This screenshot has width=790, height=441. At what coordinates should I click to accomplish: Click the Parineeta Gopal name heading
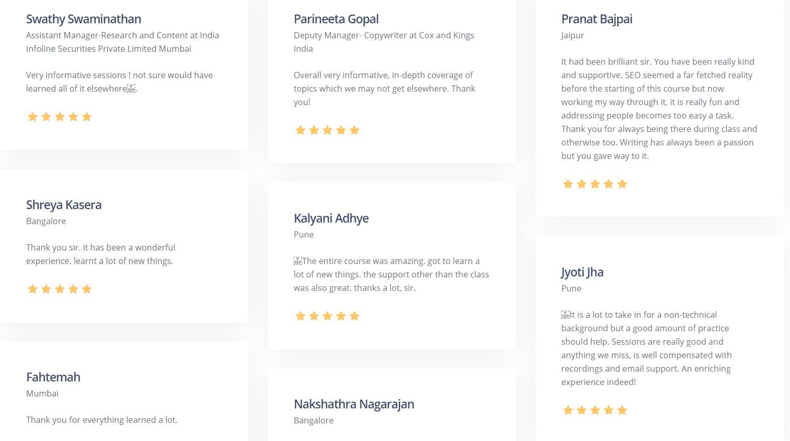click(336, 19)
